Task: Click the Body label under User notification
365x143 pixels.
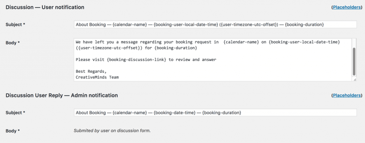Action: click(x=12, y=43)
